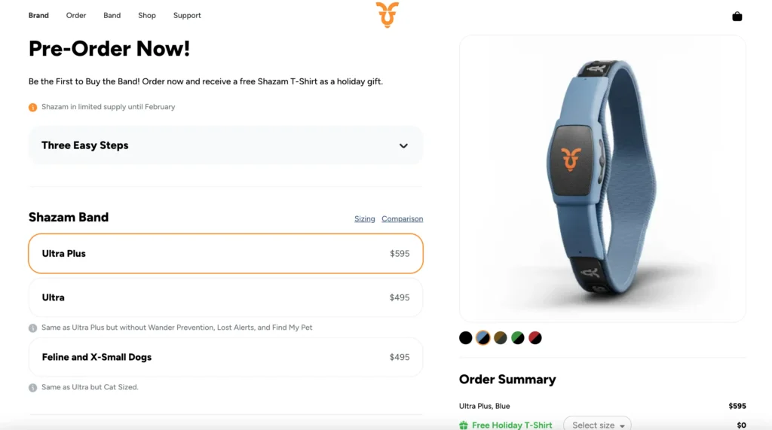Choose the Ultra band for $495
The height and width of the screenshot is (430, 772).
click(x=225, y=297)
